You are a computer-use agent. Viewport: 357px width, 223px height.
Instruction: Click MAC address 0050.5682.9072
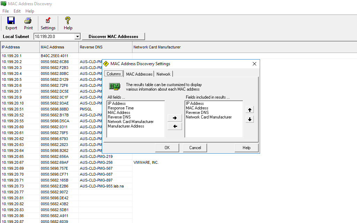(54, 192)
